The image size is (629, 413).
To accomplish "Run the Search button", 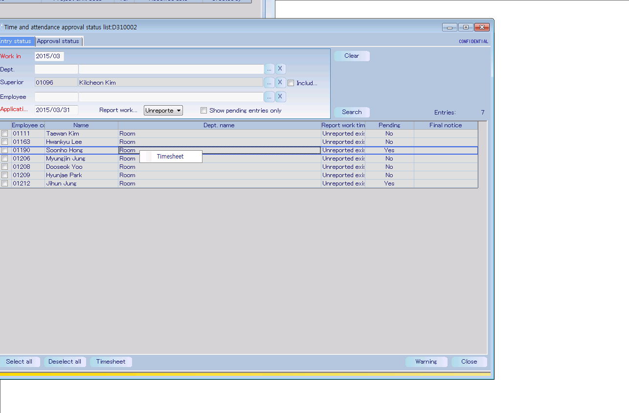I will click(352, 112).
